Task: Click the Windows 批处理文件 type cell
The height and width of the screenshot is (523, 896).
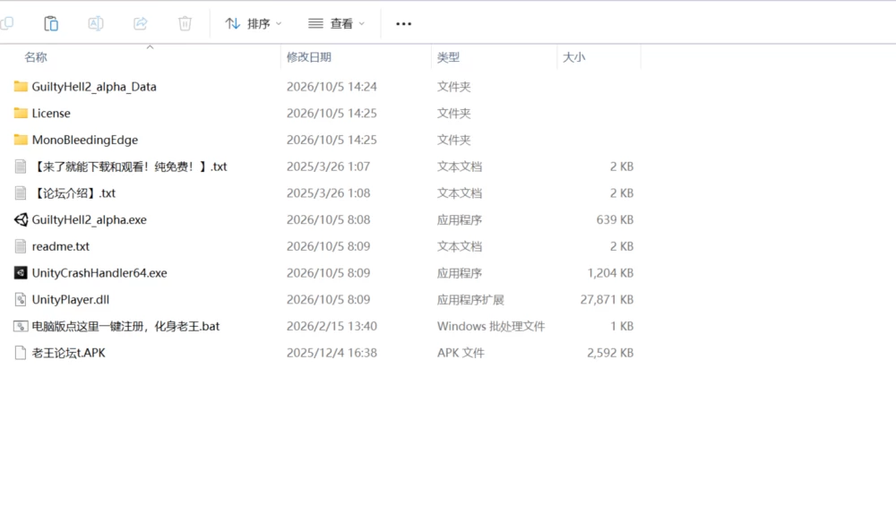Action: pyautogui.click(x=491, y=326)
